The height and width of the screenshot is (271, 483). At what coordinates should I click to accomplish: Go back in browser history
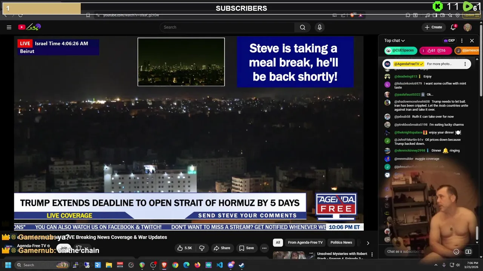point(5,15)
